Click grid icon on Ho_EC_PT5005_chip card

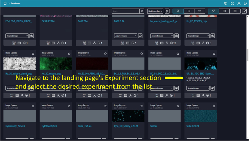[198, 43]
